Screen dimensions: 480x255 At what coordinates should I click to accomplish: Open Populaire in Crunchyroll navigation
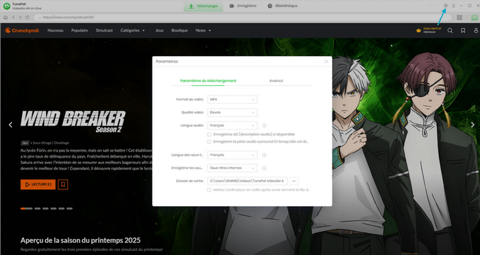coord(80,30)
